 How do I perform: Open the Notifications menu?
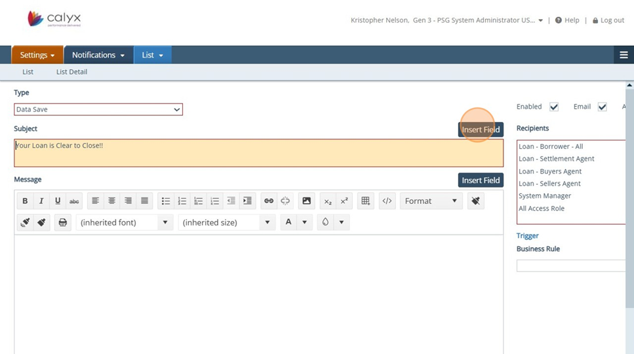[98, 55]
